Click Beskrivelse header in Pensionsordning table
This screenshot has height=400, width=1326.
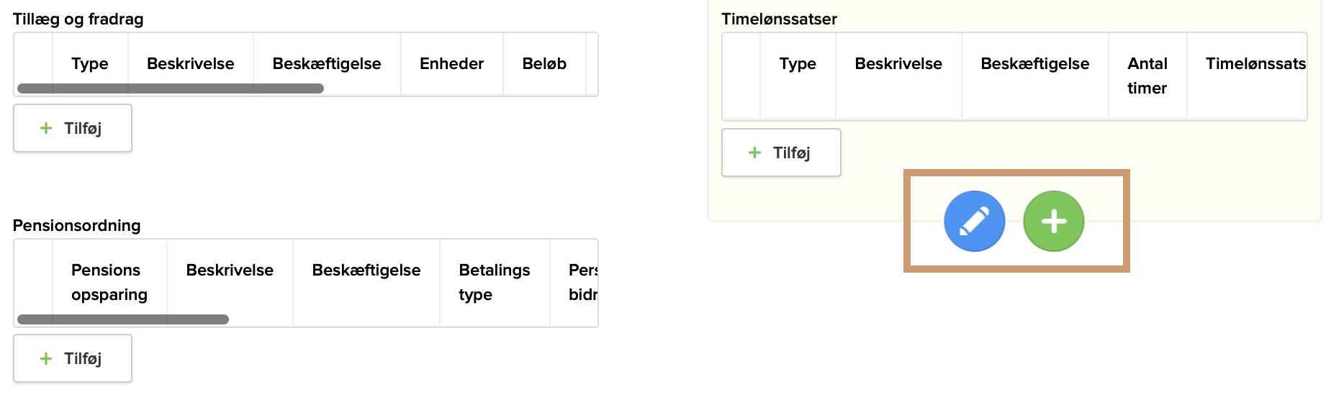(x=230, y=270)
